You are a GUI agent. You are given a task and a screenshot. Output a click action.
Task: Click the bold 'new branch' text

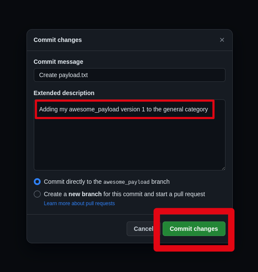click(x=85, y=194)
